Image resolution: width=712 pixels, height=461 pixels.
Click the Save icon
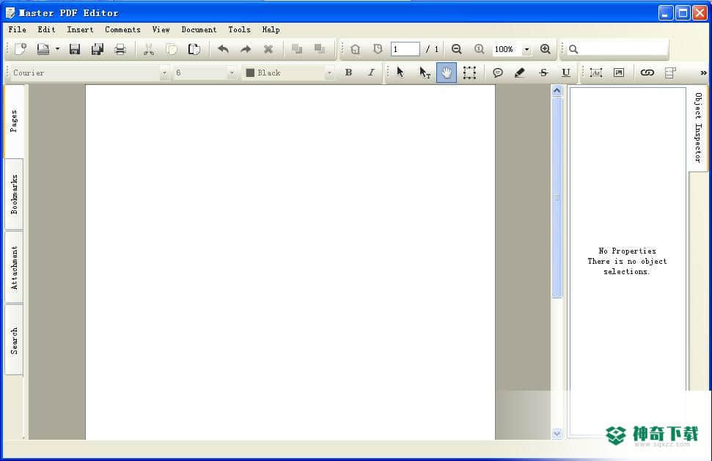75,49
